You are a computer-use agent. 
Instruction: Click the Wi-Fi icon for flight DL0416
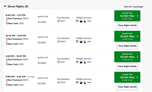click(77, 83)
